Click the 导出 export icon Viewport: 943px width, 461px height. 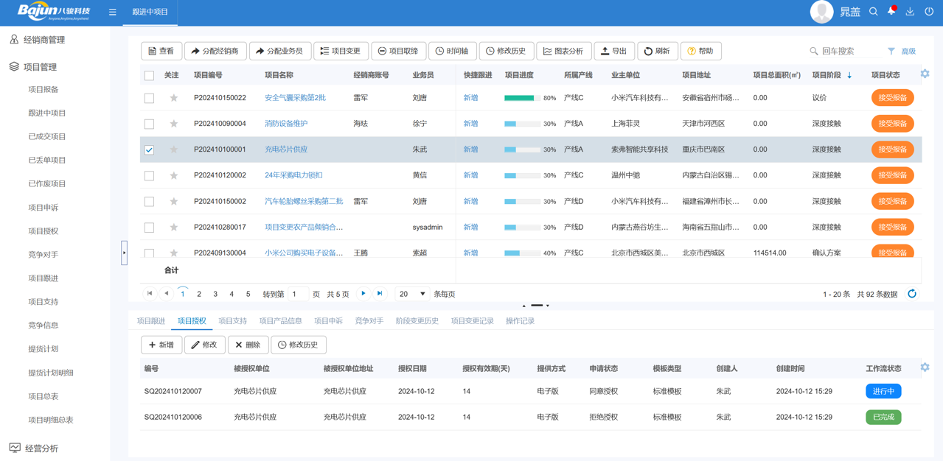[x=605, y=51]
